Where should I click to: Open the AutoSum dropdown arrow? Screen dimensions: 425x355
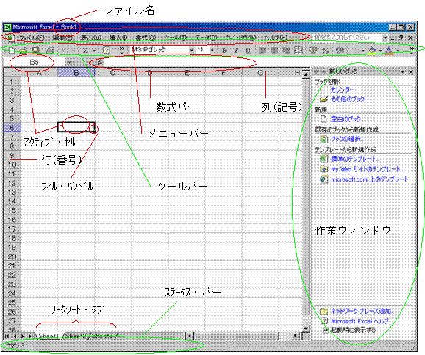94,51
